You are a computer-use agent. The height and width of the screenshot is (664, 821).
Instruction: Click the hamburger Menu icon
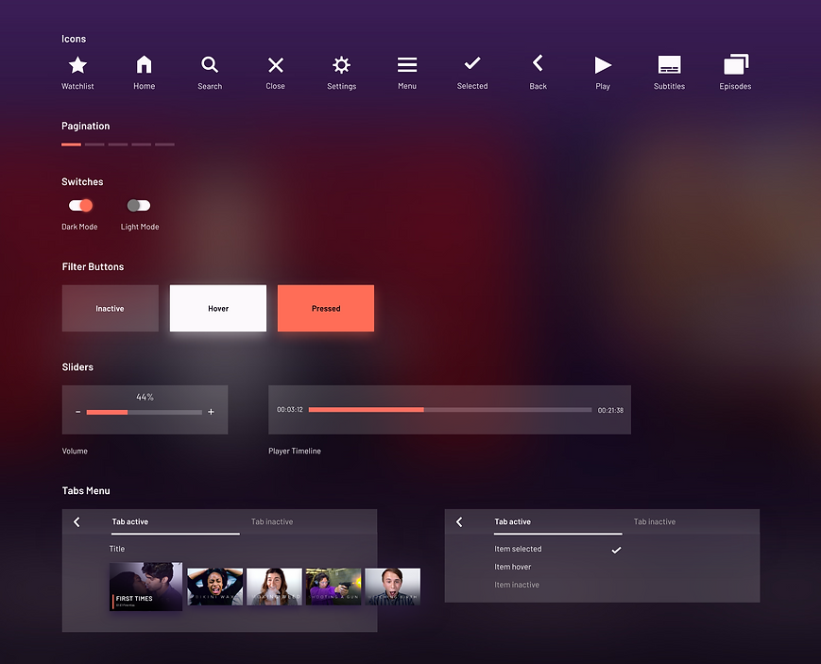(406, 64)
